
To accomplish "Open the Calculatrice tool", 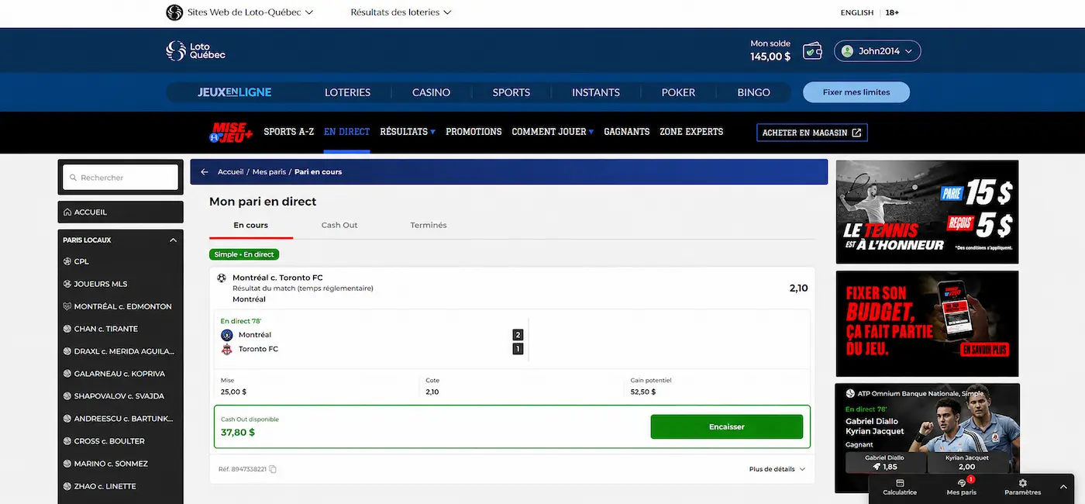I will click(900, 487).
